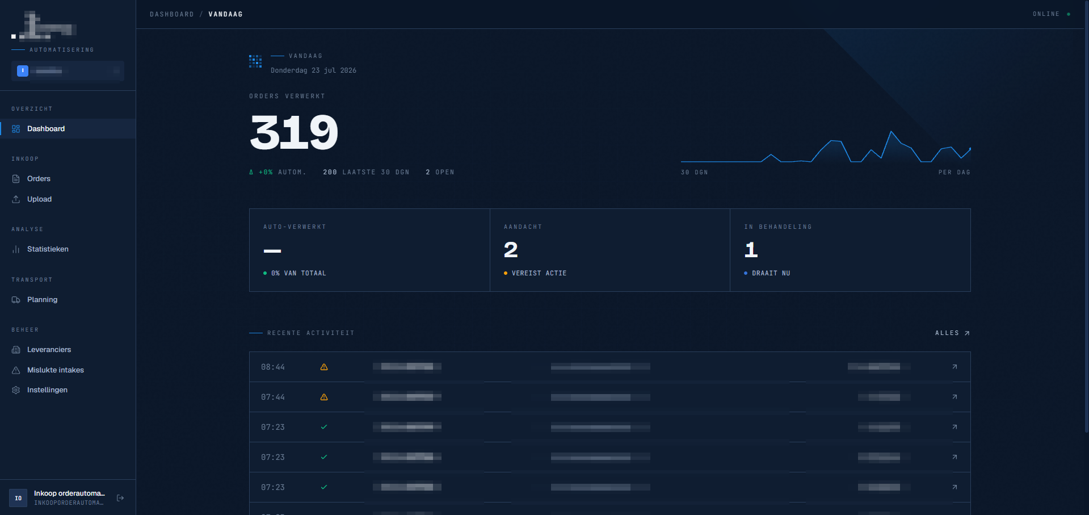
Task: Click the '+0% AUTOM.' indicator
Action: (x=278, y=172)
